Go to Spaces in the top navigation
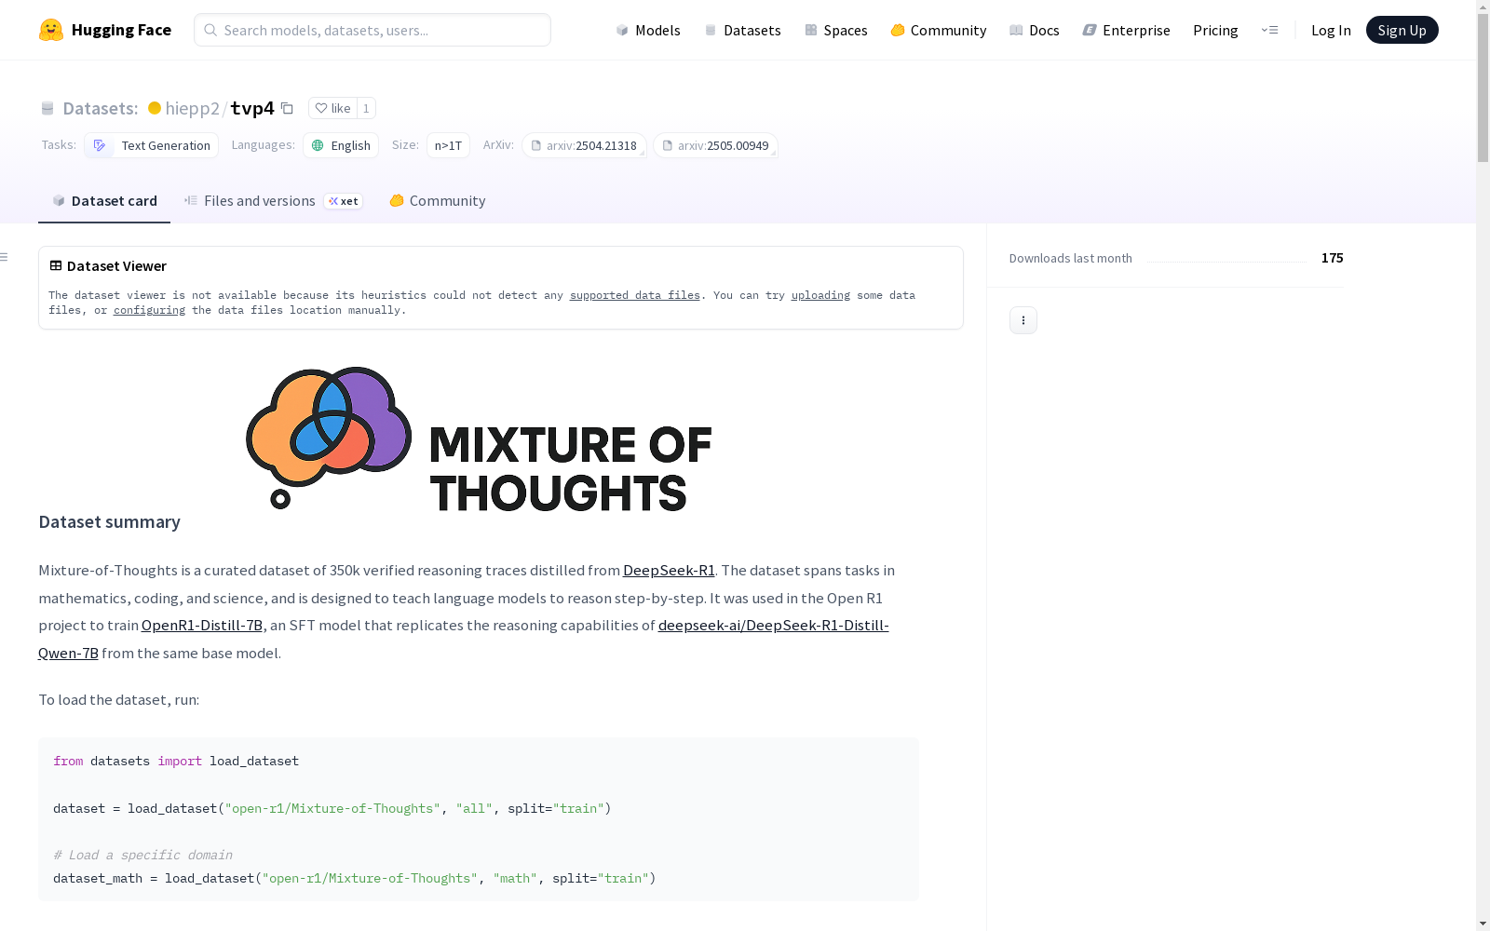 (x=836, y=30)
